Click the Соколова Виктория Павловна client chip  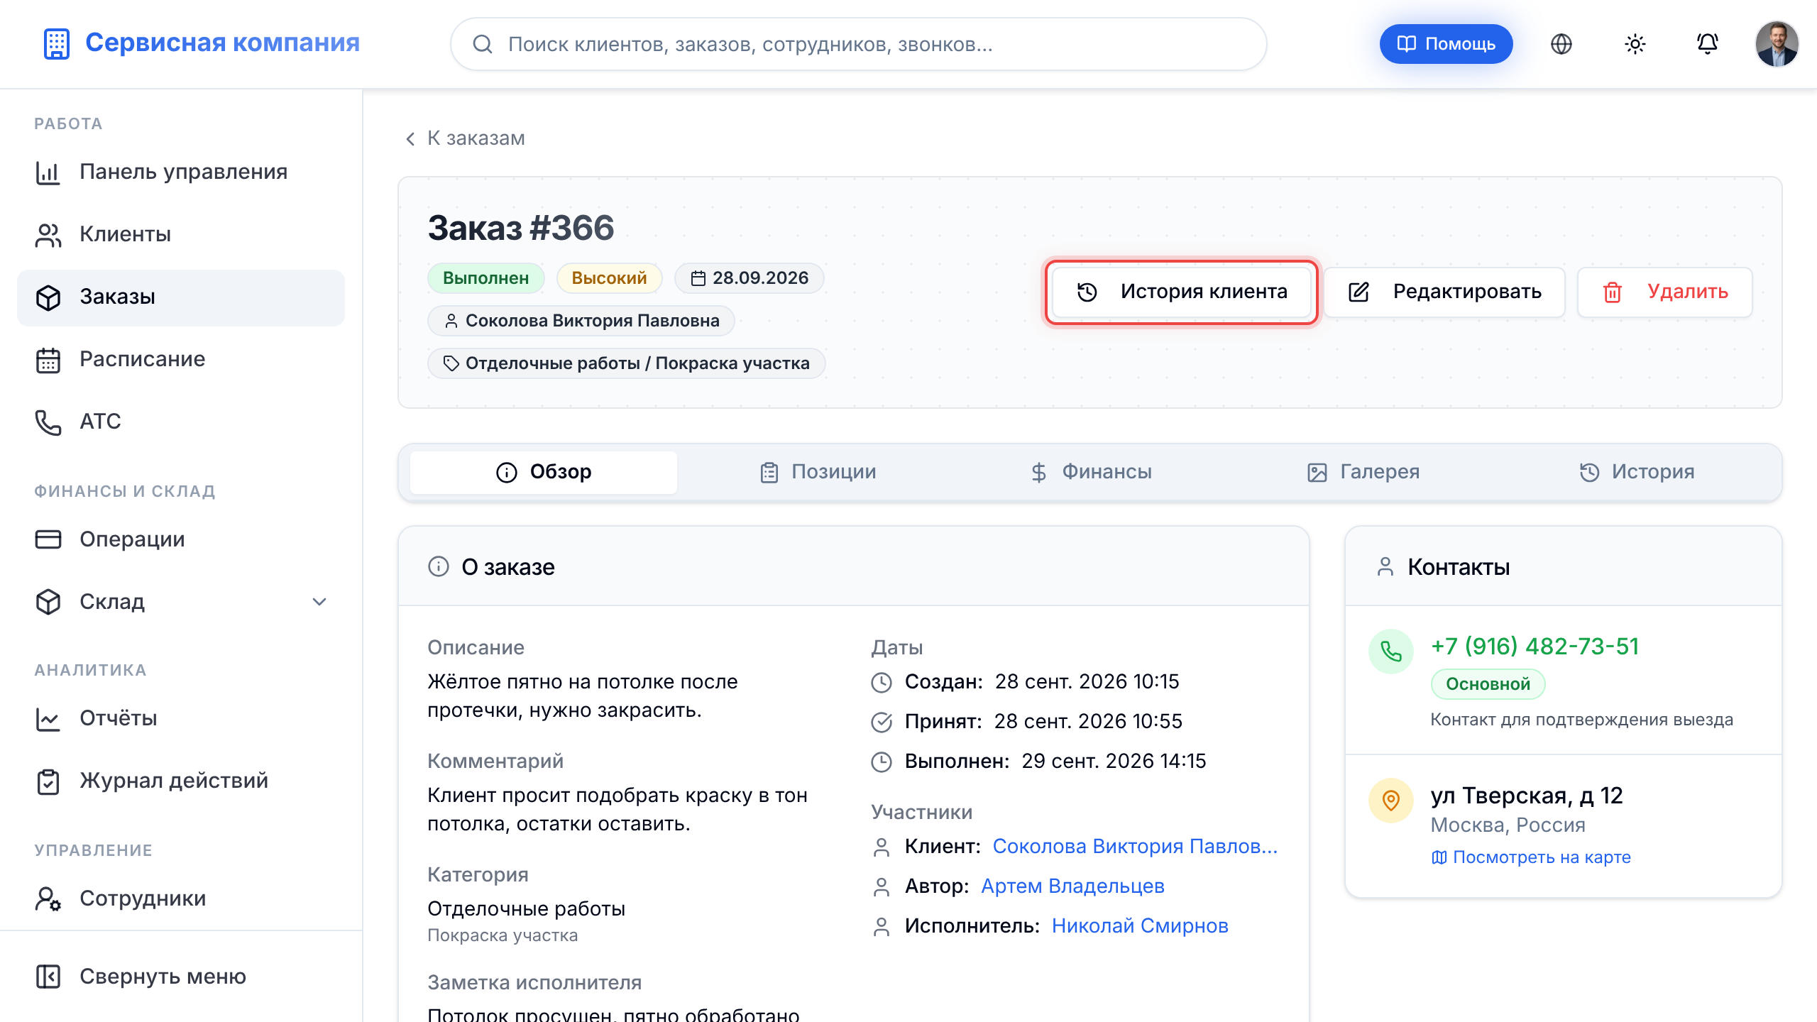coord(581,321)
